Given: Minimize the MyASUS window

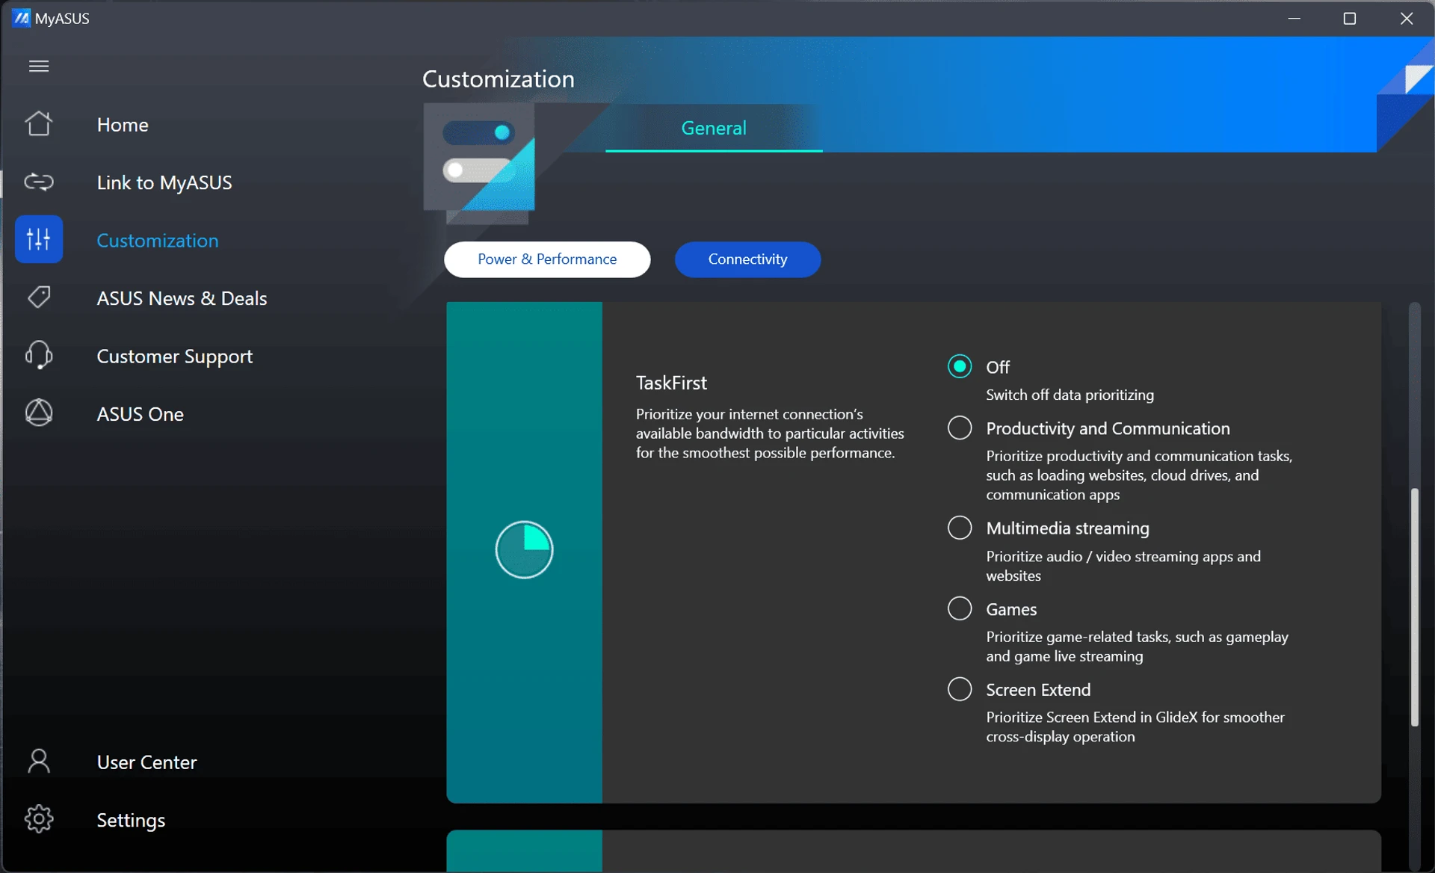Looking at the screenshot, I should pyautogui.click(x=1294, y=18).
